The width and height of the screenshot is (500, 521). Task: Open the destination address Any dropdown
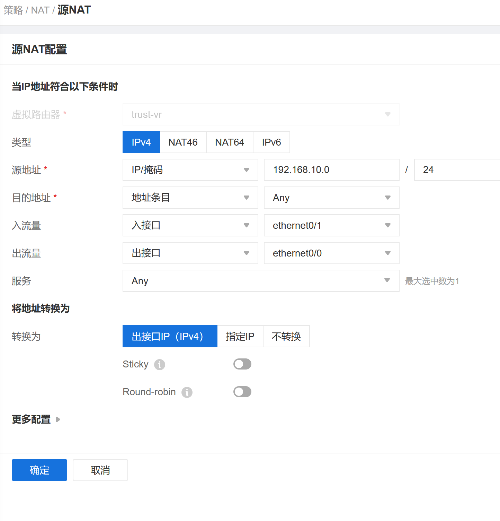332,198
